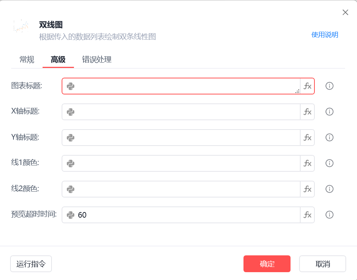Click the fx button for 图表标题

pos(307,86)
